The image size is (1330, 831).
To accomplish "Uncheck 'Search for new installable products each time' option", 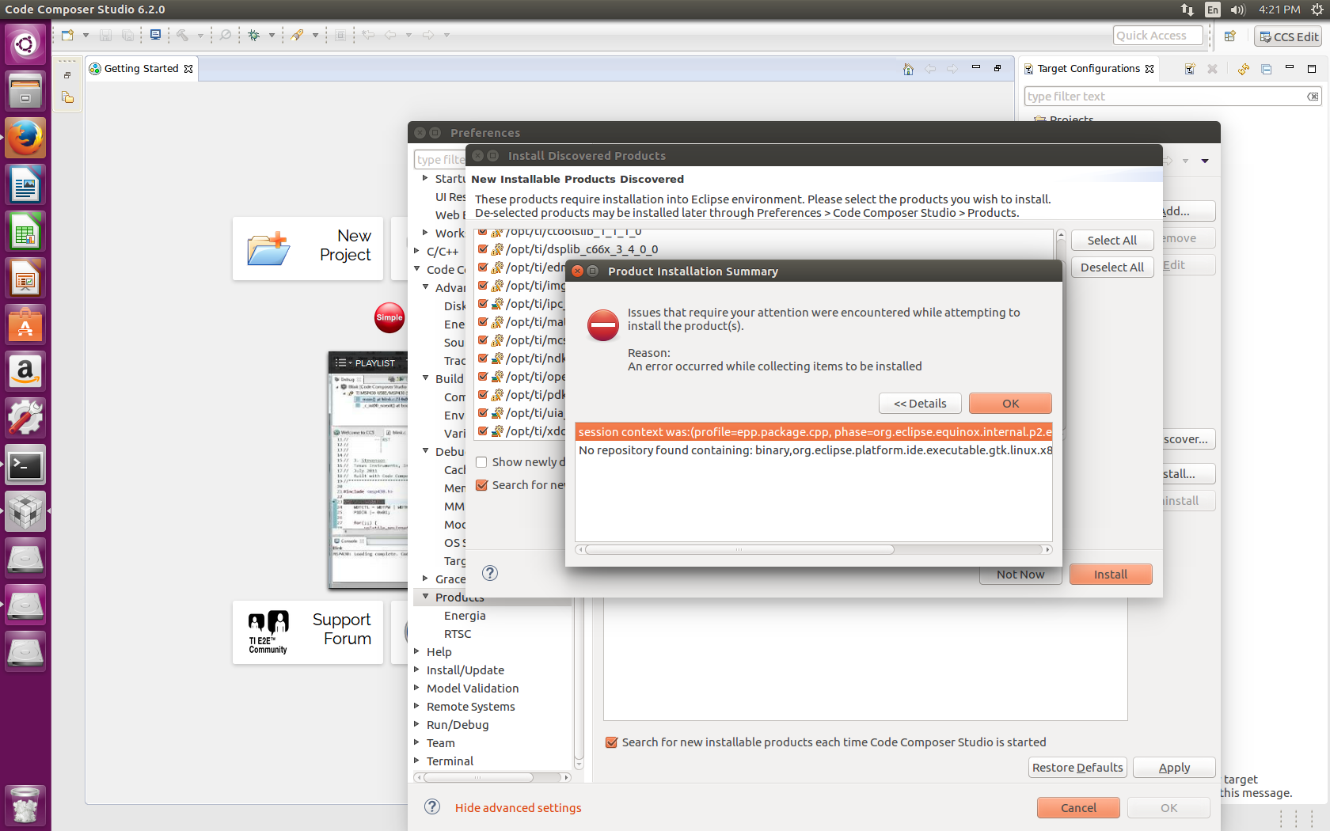I will tap(611, 742).
